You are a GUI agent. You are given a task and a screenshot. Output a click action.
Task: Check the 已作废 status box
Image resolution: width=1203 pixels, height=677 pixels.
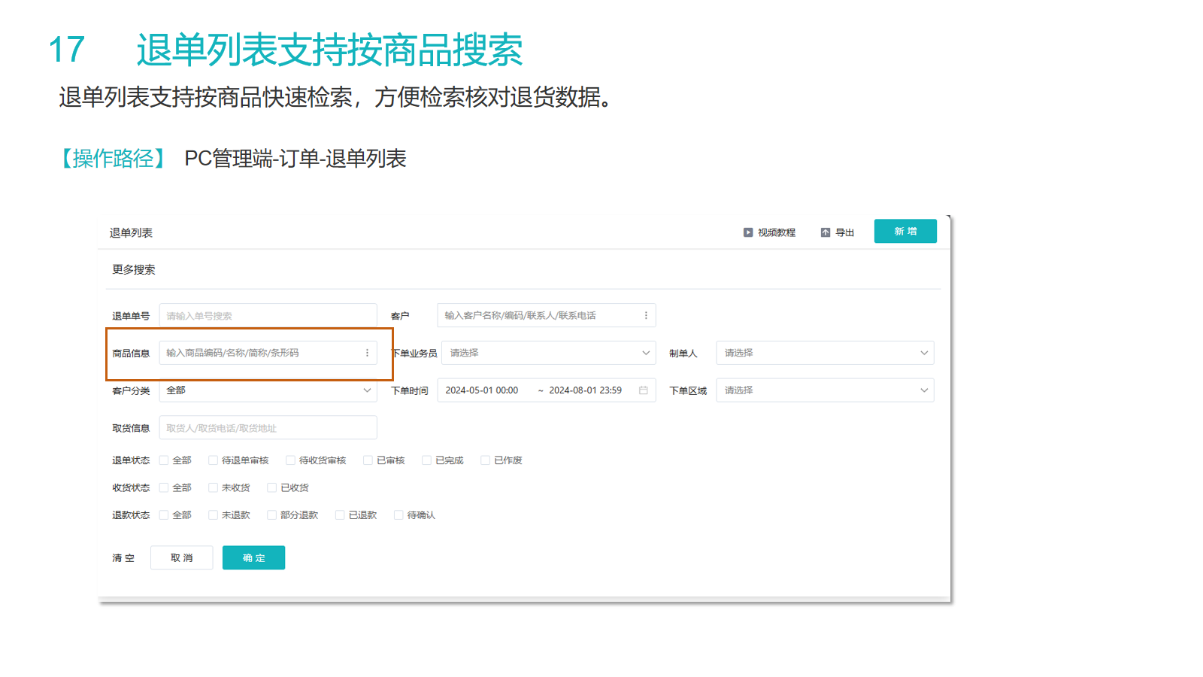(485, 460)
